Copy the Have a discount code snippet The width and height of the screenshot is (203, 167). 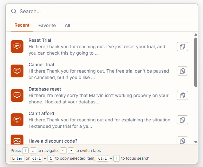tap(182, 141)
